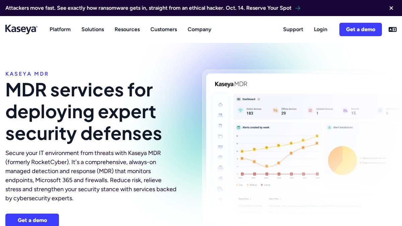The width and height of the screenshot is (402, 226).
Task: Click the info icon beside Dashboard
Action: coord(259,99)
